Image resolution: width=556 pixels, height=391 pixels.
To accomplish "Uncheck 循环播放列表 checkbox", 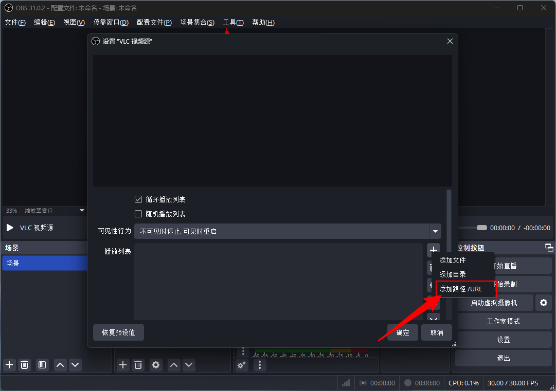I will coord(138,199).
